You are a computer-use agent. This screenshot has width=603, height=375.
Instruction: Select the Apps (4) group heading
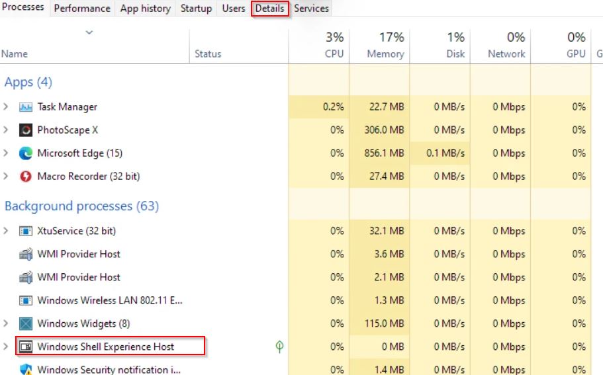pos(28,82)
